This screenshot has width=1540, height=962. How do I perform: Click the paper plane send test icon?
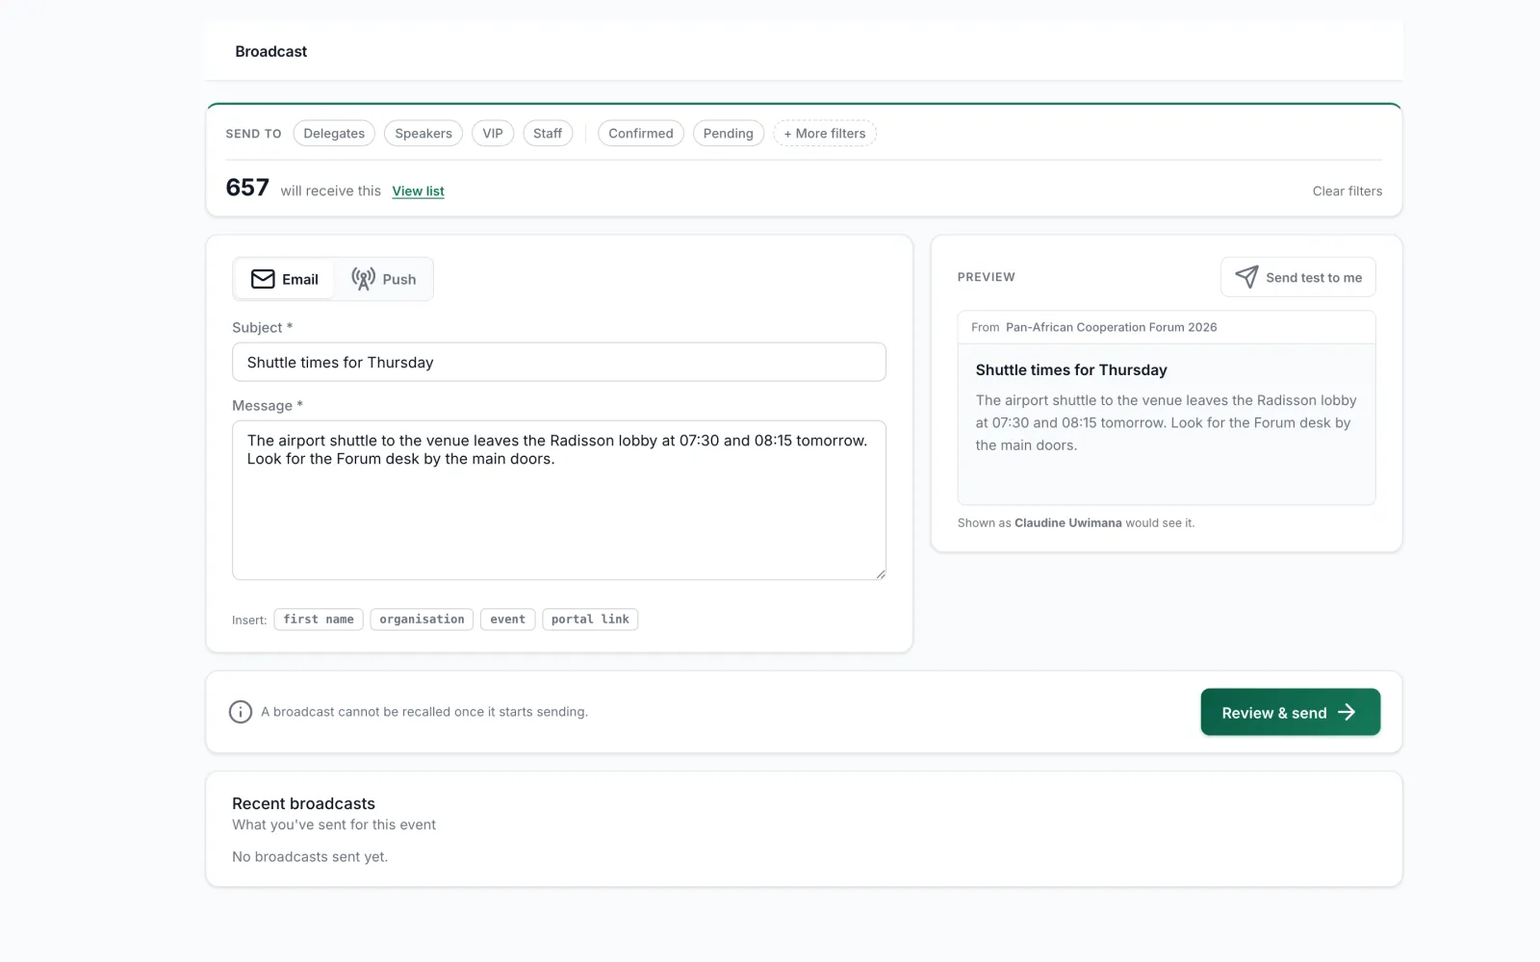1246,277
